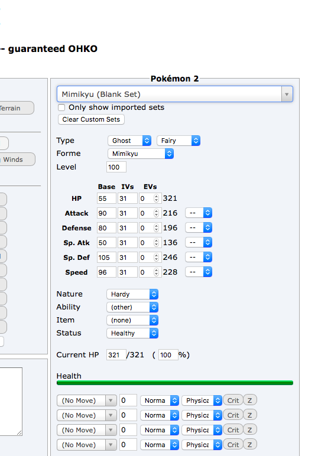Viewport: 331px width, 456px height.
Task: Adjust the Speed EVs stepper
Action: coord(156,272)
